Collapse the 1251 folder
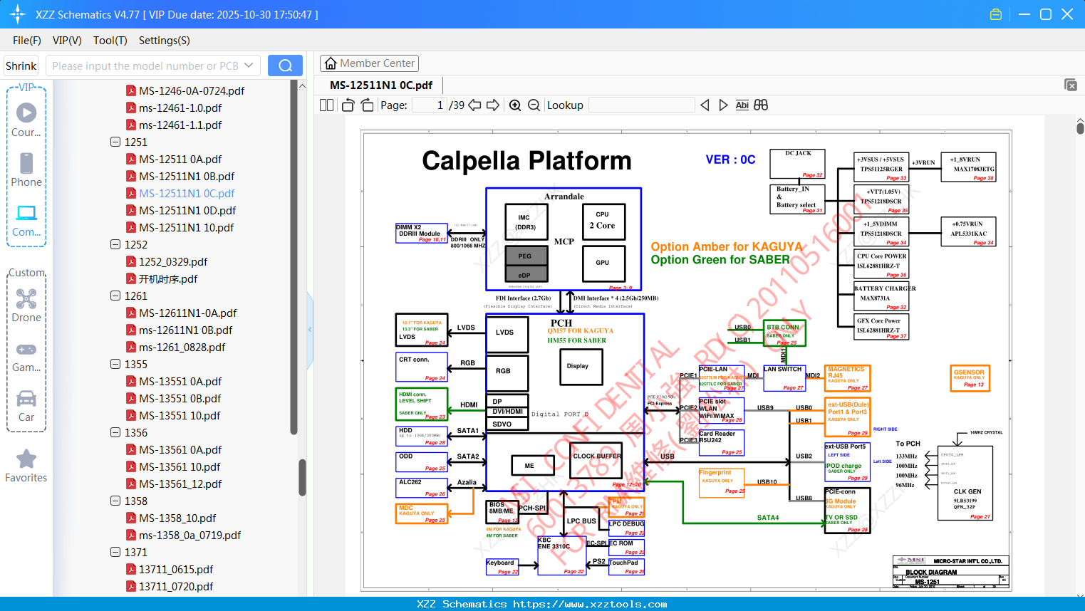Viewport: 1085px width, 611px height. pos(115,142)
